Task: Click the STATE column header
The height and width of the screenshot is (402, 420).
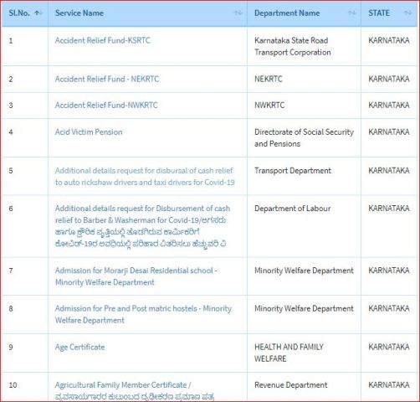Action: 389,13
